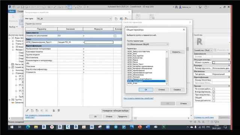Select ADSK_Примечание in parameters list
The width and height of the screenshot is (240, 135).
pos(146,81)
